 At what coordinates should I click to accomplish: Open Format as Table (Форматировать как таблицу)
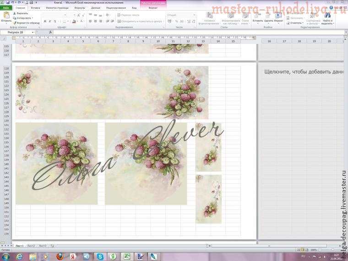231,18
